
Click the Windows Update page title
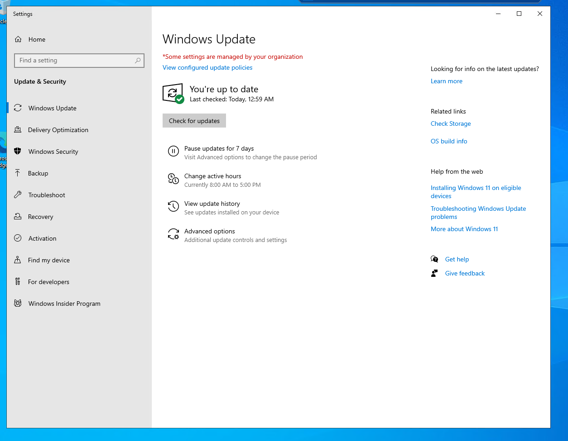[209, 39]
